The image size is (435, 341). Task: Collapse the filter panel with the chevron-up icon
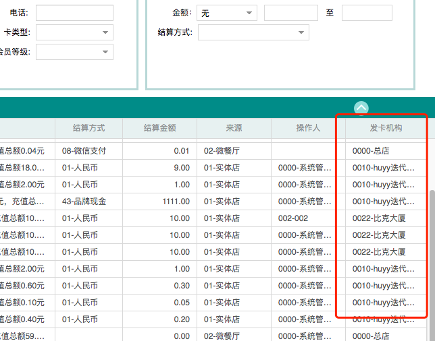pyautogui.click(x=361, y=108)
